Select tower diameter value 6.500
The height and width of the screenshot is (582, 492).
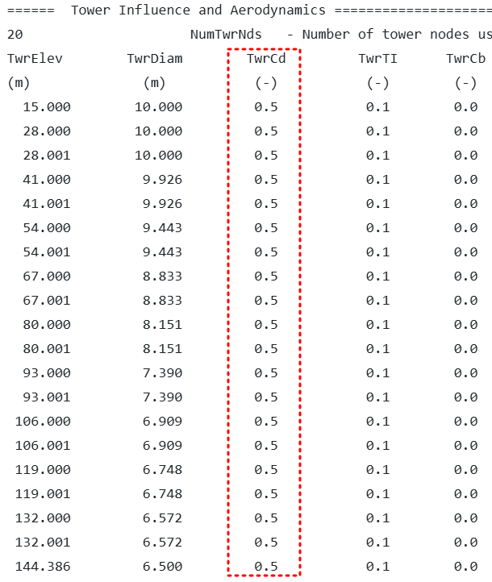pos(162,567)
